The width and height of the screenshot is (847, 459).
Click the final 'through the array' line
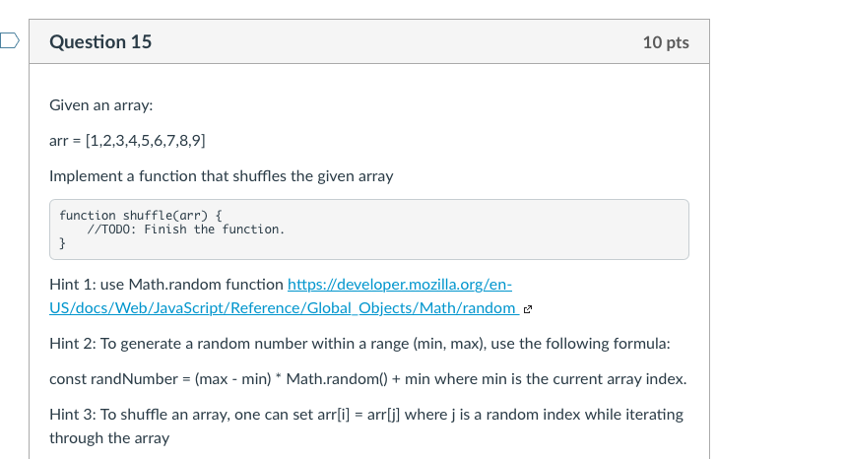click(109, 438)
